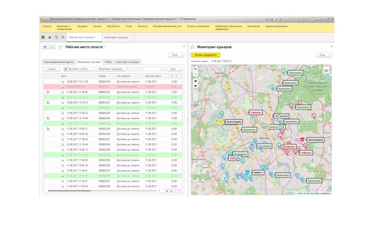Click blue map pin number 28
374x228 pixels.
click(271, 174)
